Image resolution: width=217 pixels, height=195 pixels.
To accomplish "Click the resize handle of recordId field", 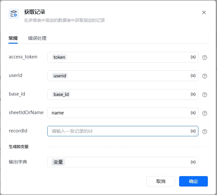I will pyautogui.click(x=196, y=135).
